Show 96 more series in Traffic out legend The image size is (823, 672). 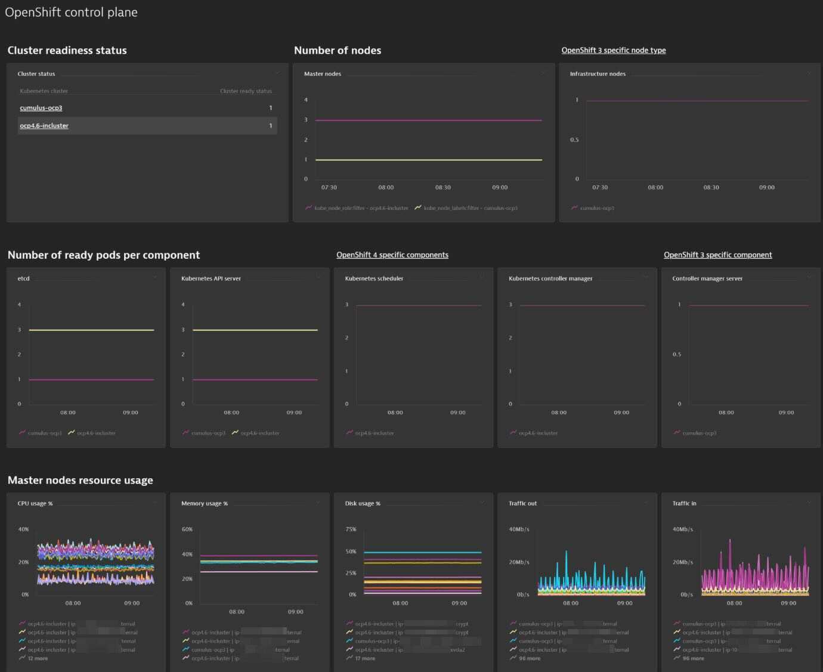point(525,658)
